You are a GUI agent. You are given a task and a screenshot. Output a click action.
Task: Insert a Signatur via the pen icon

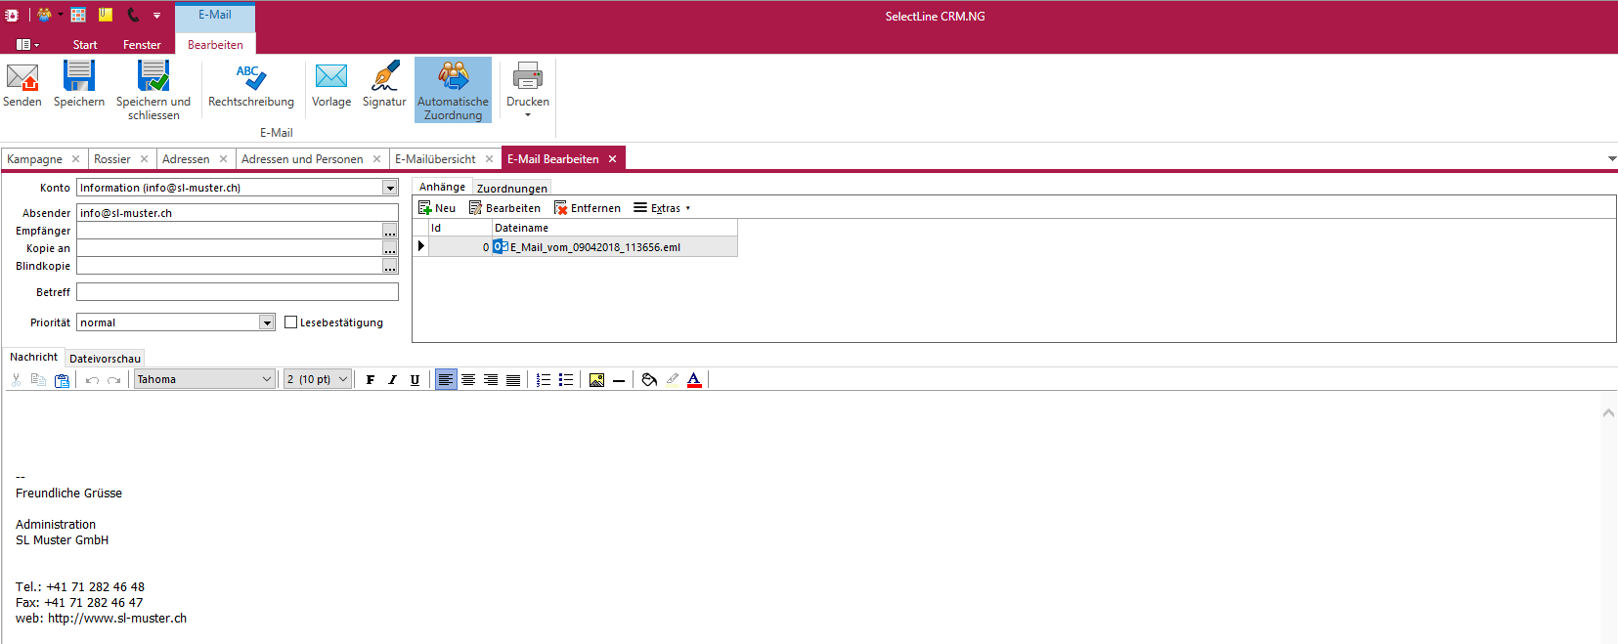384,78
